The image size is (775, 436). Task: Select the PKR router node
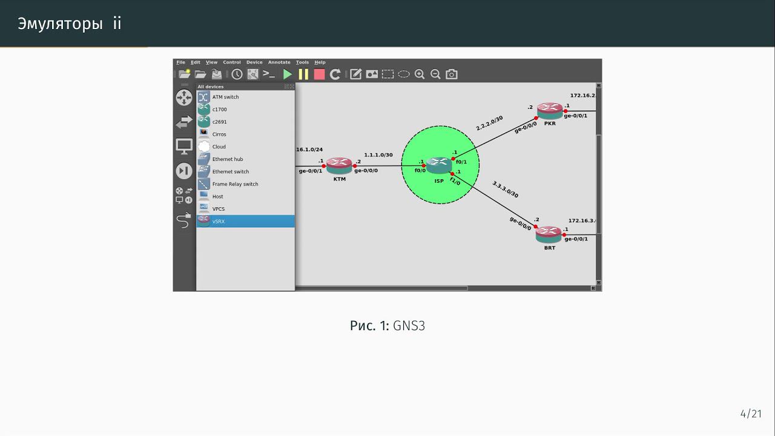550,111
